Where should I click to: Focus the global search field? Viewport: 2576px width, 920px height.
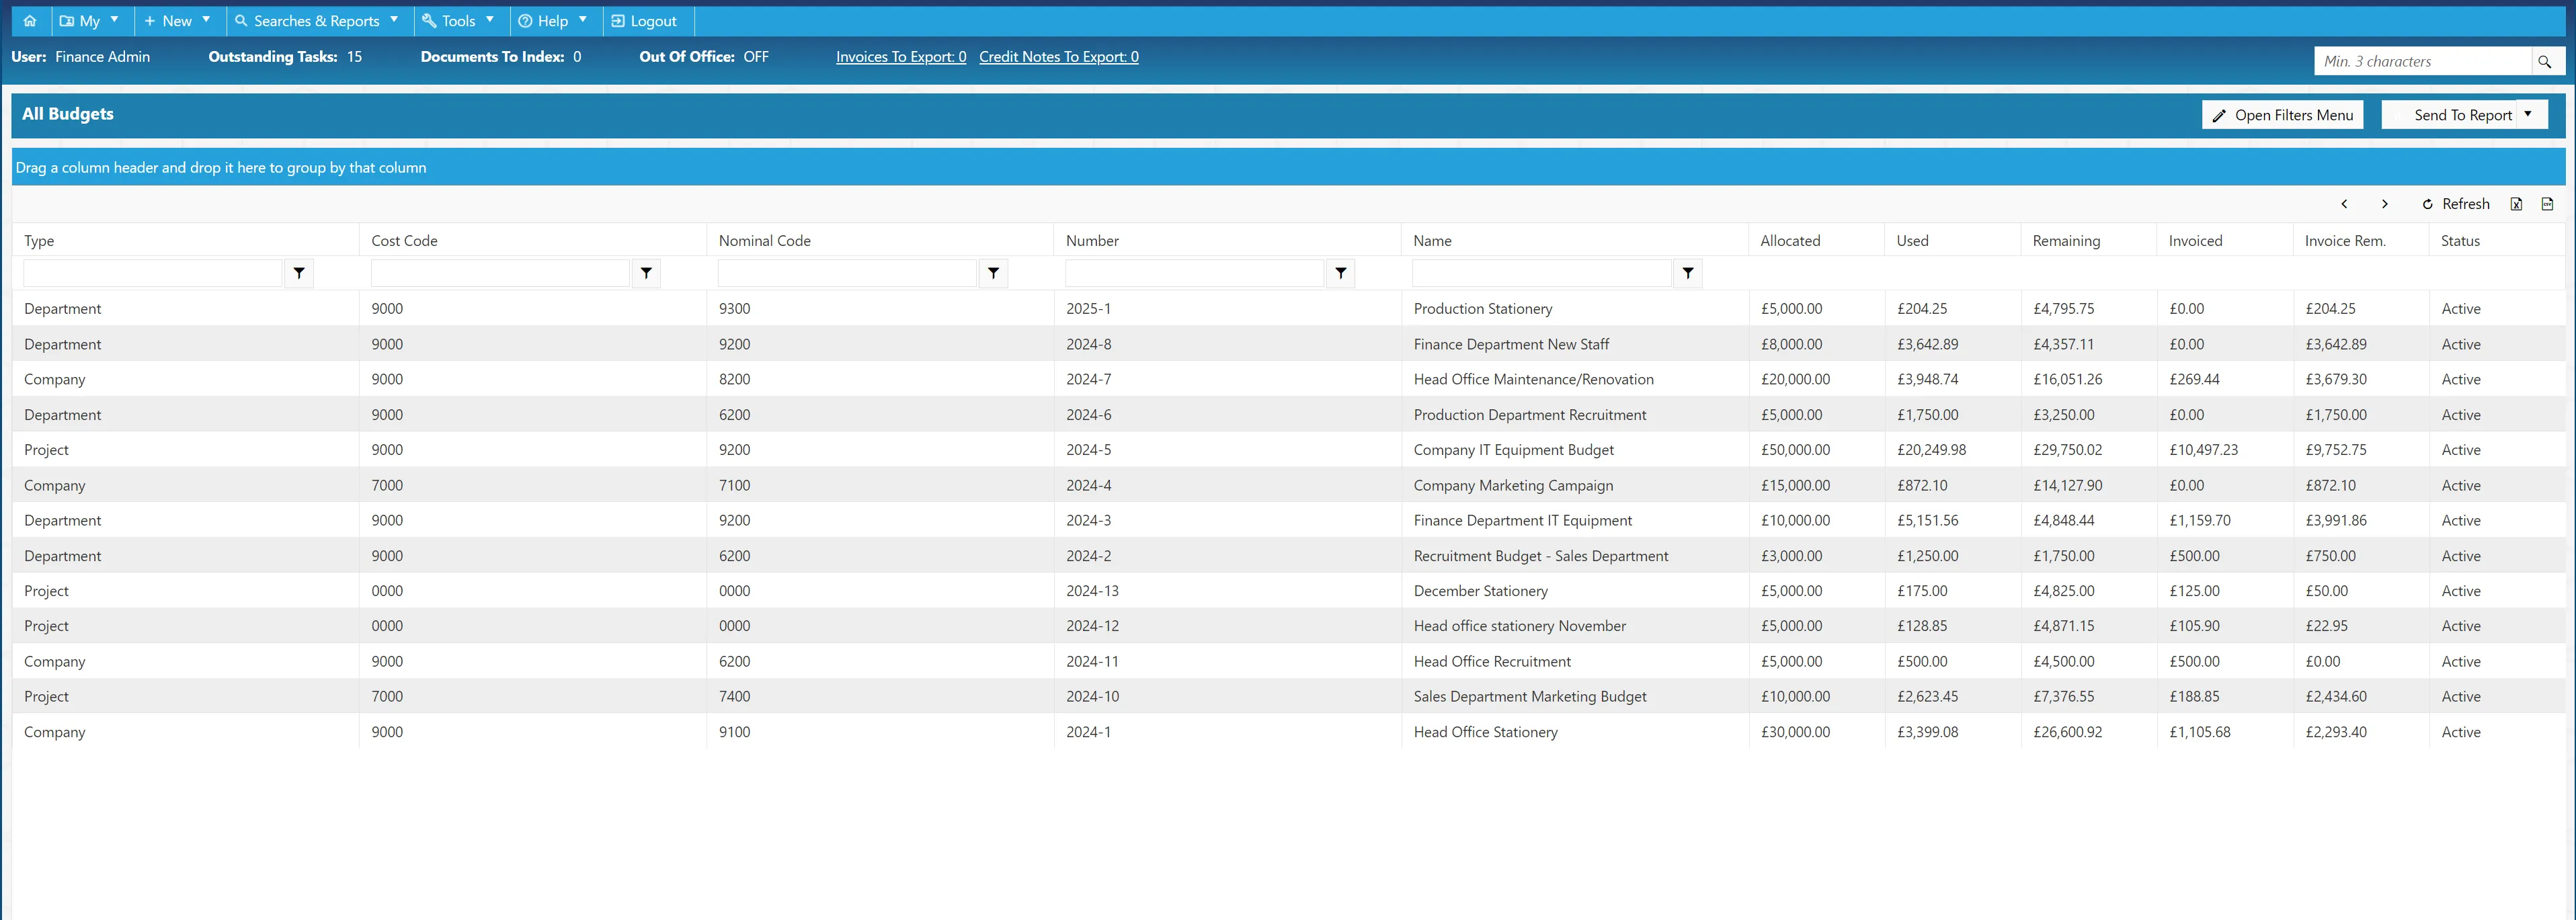point(2422,62)
